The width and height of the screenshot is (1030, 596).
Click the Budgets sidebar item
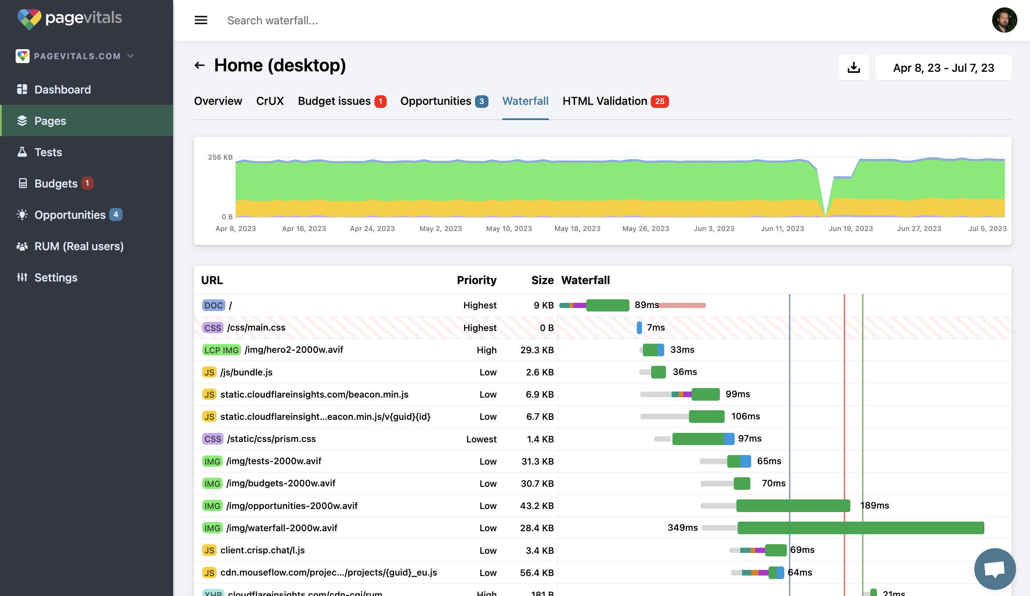coord(56,184)
